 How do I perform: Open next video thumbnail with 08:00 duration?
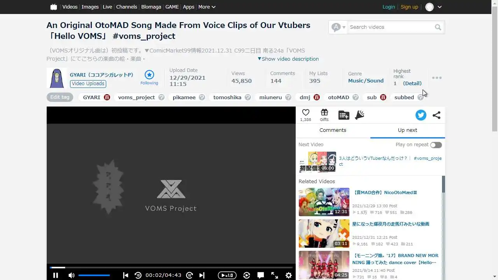point(317,161)
